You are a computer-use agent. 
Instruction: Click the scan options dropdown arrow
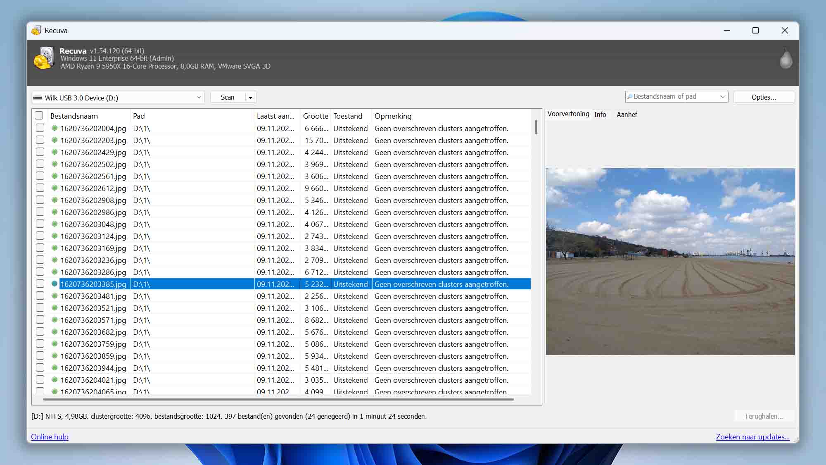point(250,97)
